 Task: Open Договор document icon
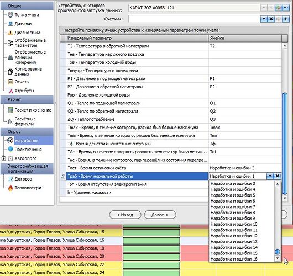(11, 179)
